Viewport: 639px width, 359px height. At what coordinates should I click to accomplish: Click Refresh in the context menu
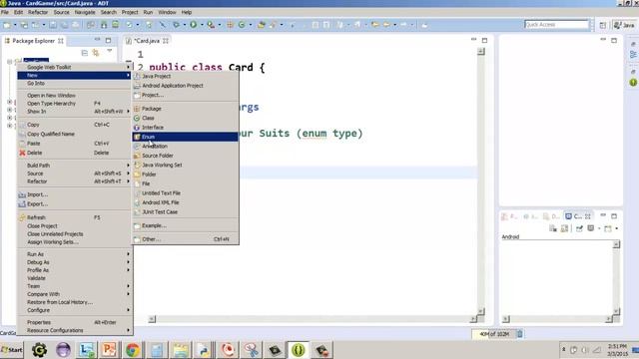(75, 217)
